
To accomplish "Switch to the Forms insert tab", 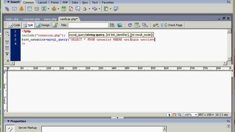I will tap(55, 3).
